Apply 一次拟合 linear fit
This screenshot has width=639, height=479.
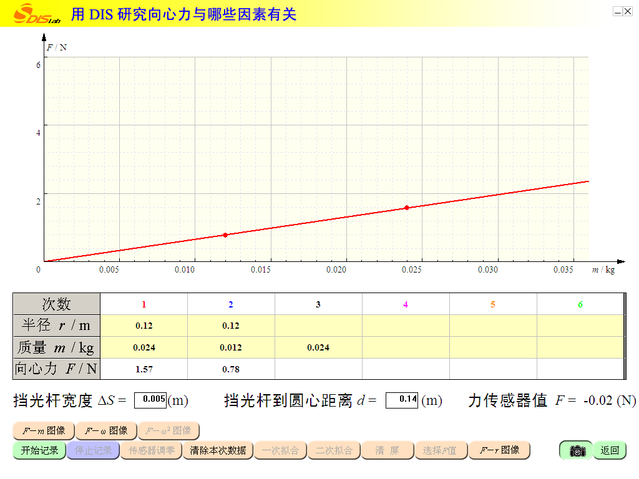pyautogui.click(x=280, y=450)
